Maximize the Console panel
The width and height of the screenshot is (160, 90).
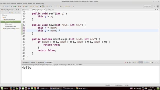tap(157, 62)
